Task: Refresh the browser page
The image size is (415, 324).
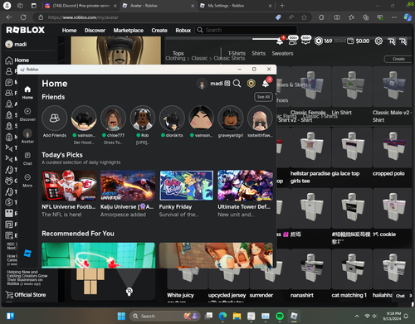Action: click(23, 17)
